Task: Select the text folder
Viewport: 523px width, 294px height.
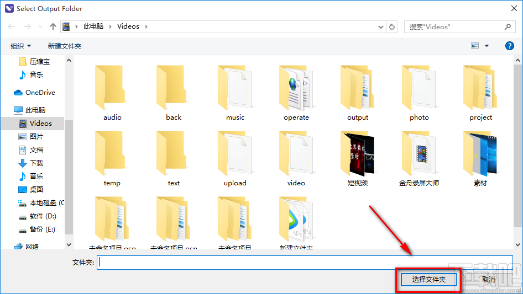Action: point(174,159)
